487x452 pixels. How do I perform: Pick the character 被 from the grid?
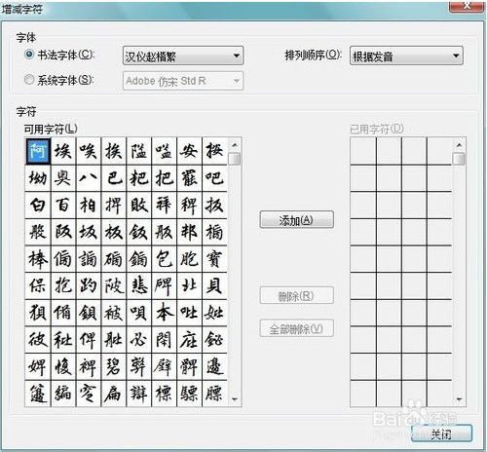tap(114, 313)
